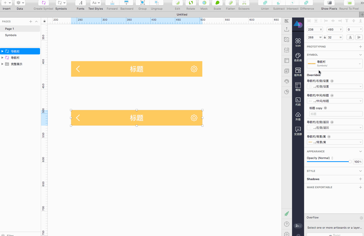Collapse the Pages list chevron
Viewport: 364px width, 236px height.
click(x=36, y=22)
